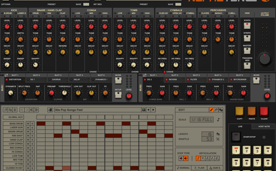Open the Start/Stop gear settings
This screenshot has height=171, width=276.
264,137
